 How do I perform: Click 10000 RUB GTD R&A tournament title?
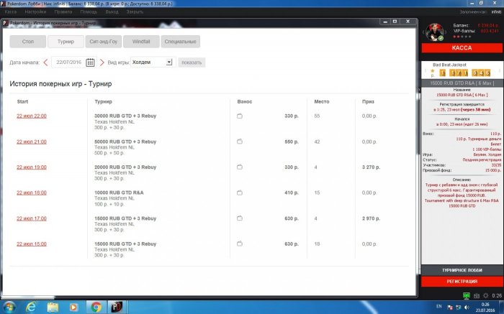[119, 193]
